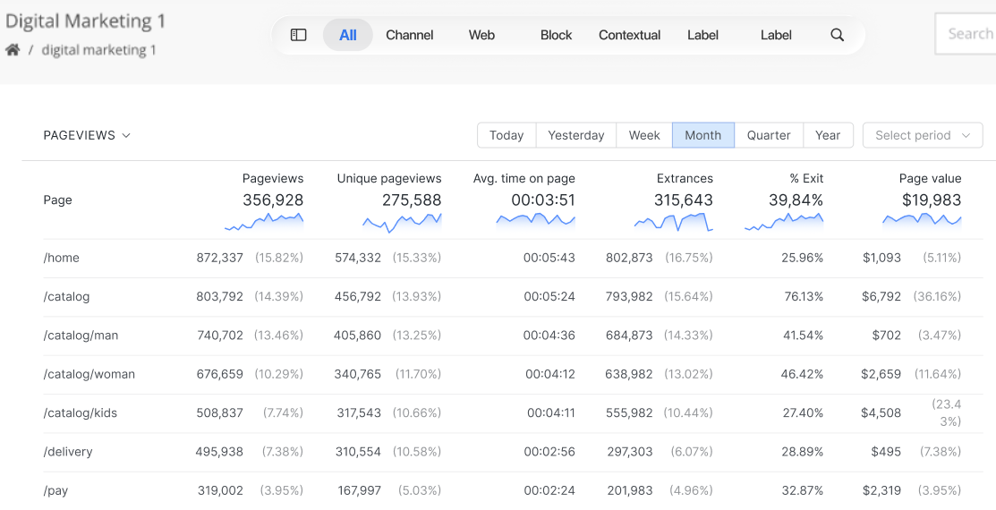The image size is (996, 510).
Task: Select the All tab
Action: pos(348,35)
